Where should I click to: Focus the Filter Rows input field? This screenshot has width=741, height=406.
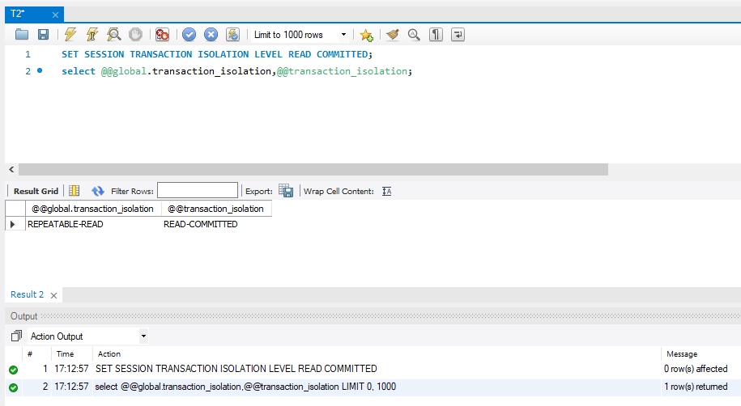(198, 190)
